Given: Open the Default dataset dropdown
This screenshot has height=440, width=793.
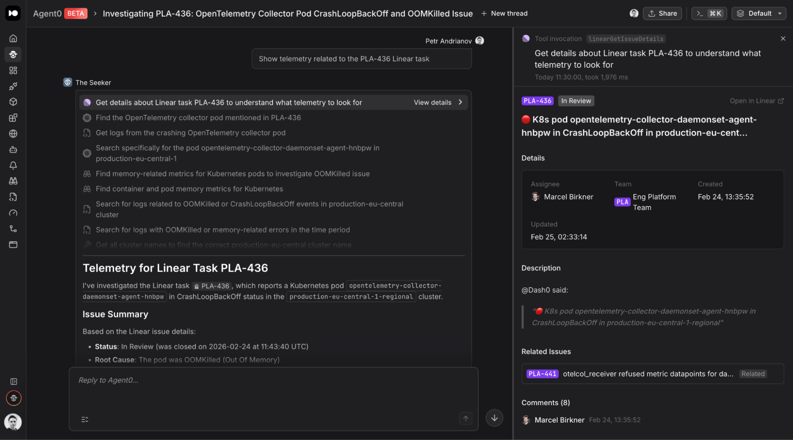Looking at the screenshot, I should [759, 13].
